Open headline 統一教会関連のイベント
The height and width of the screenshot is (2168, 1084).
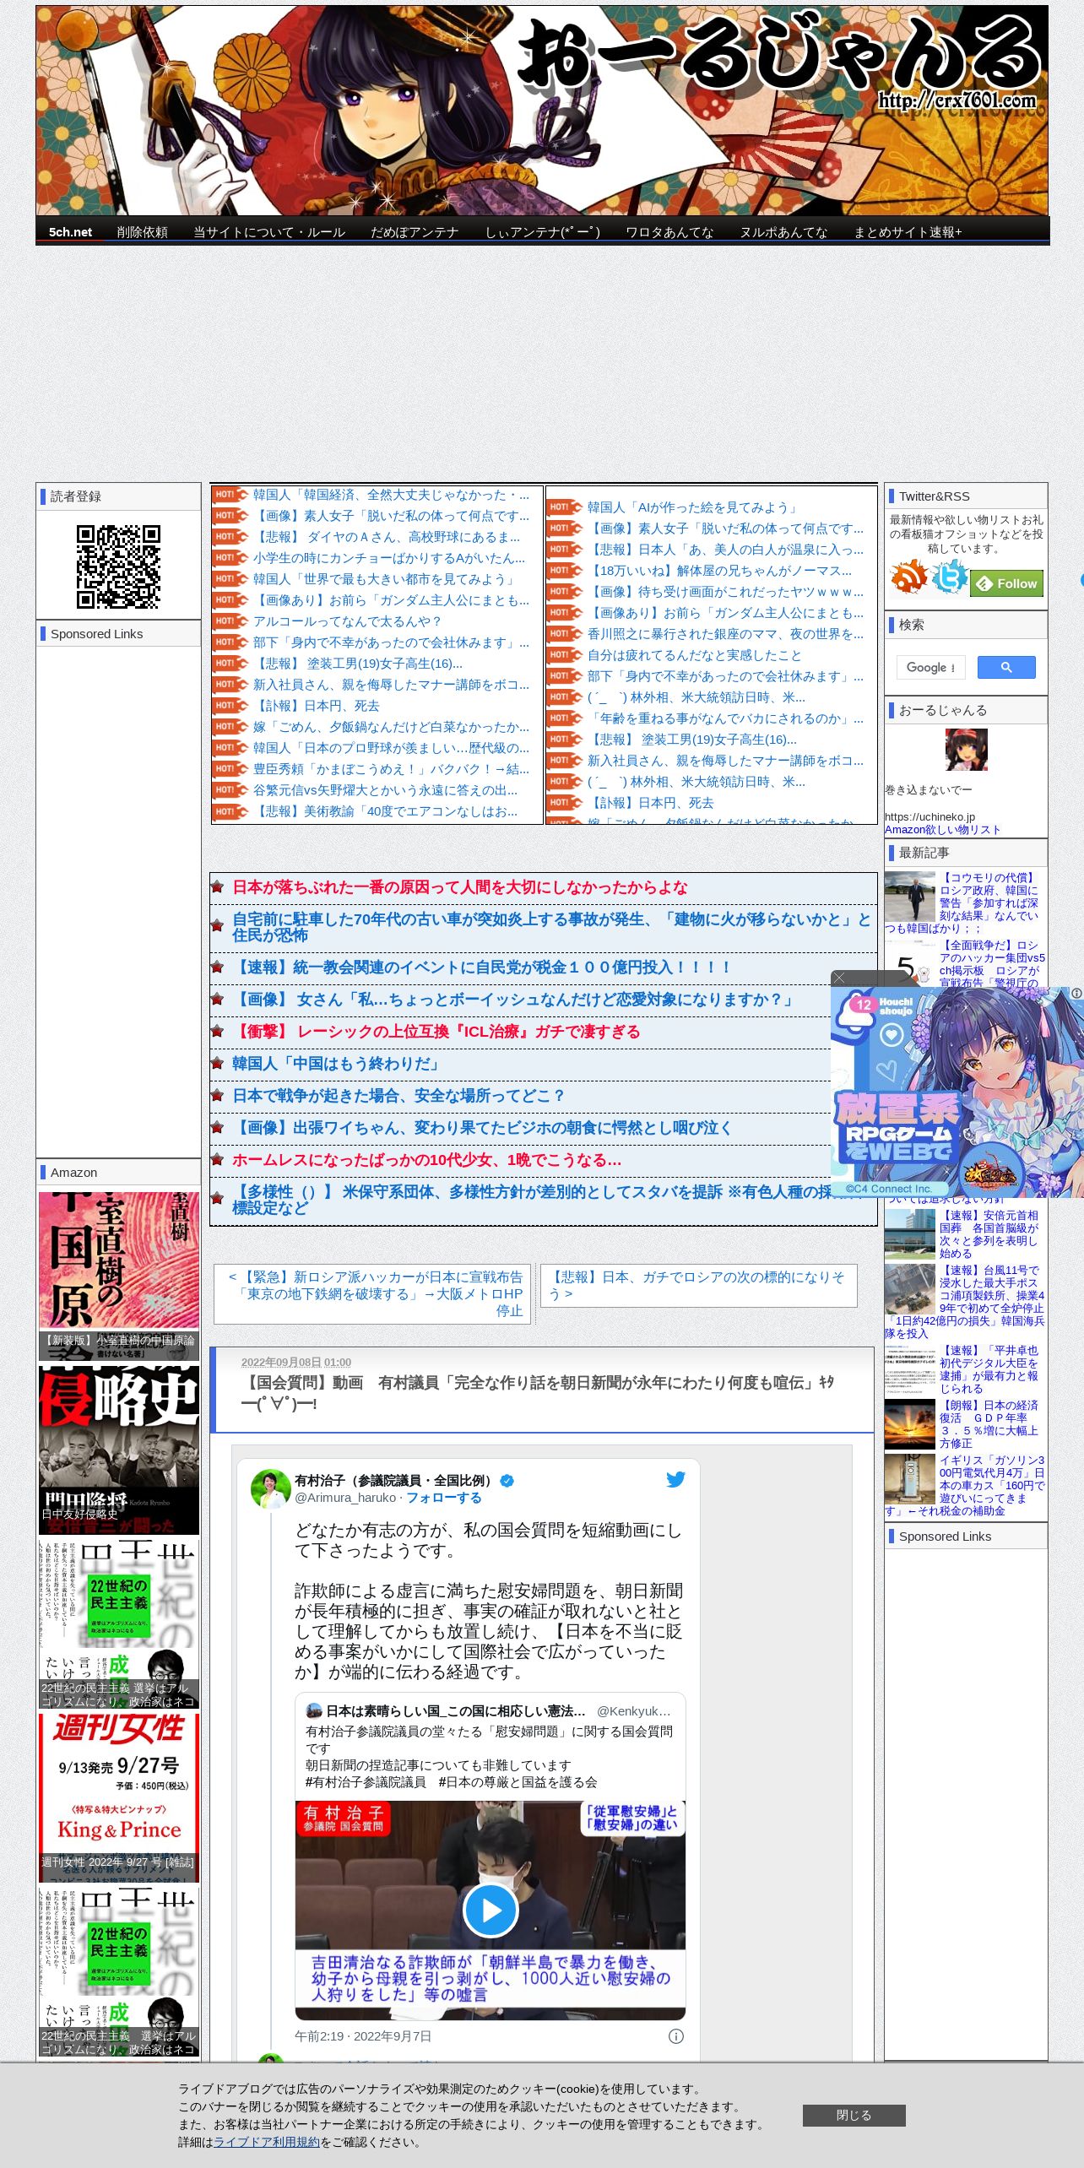tap(482, 967)
